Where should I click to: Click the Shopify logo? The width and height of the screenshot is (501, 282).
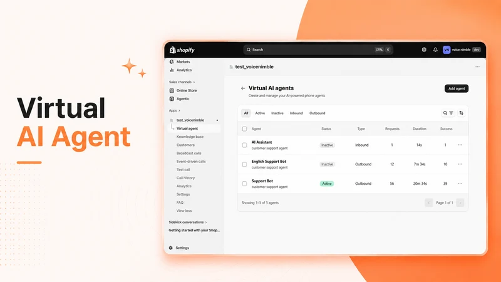[182, 50]
